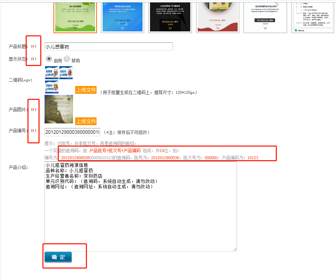Choose the white template with dark button
336x280 pixels.
pos(265,16)
